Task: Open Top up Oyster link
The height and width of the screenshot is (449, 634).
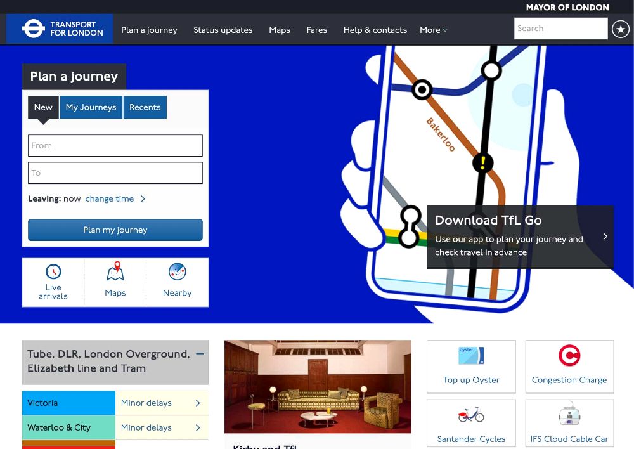Action: (x=471, y=380)
